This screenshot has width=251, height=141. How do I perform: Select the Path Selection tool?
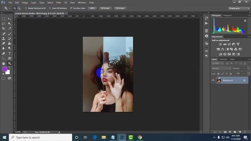click(4, 58)
